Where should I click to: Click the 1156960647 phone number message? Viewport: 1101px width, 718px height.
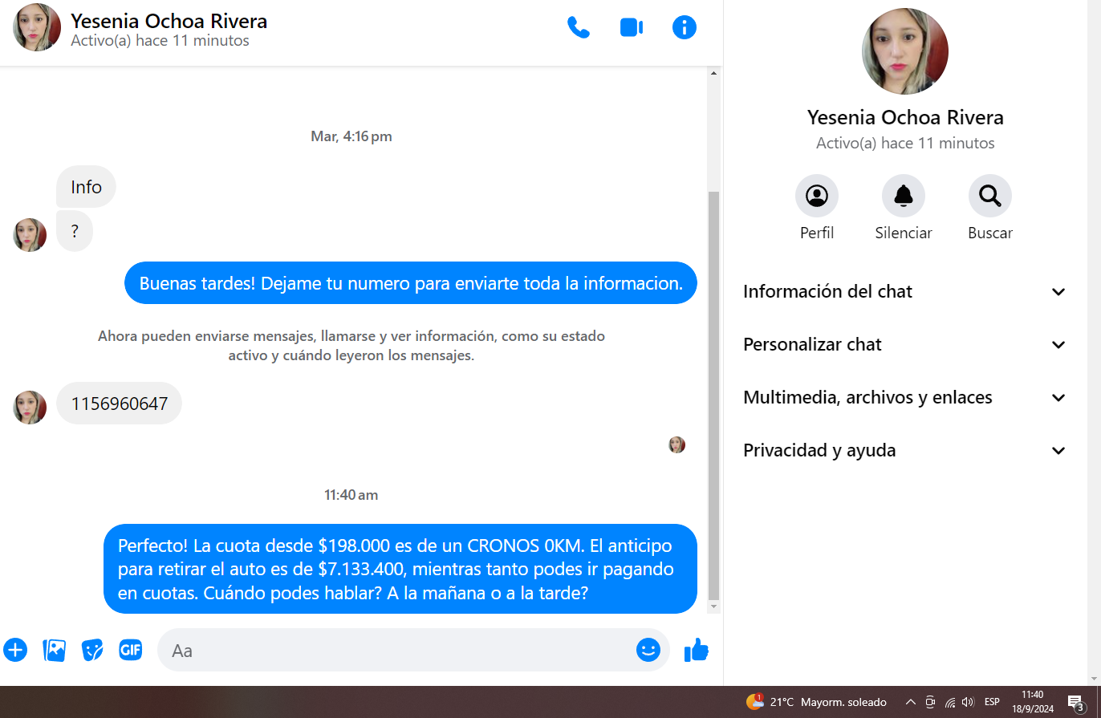[x=119, y=404]
